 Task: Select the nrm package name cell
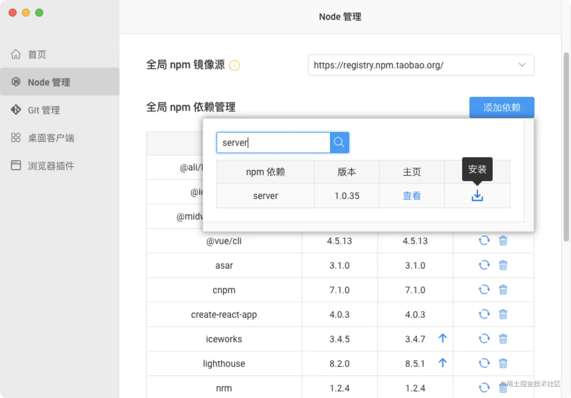pyautogui.click(x=224, y=387)
